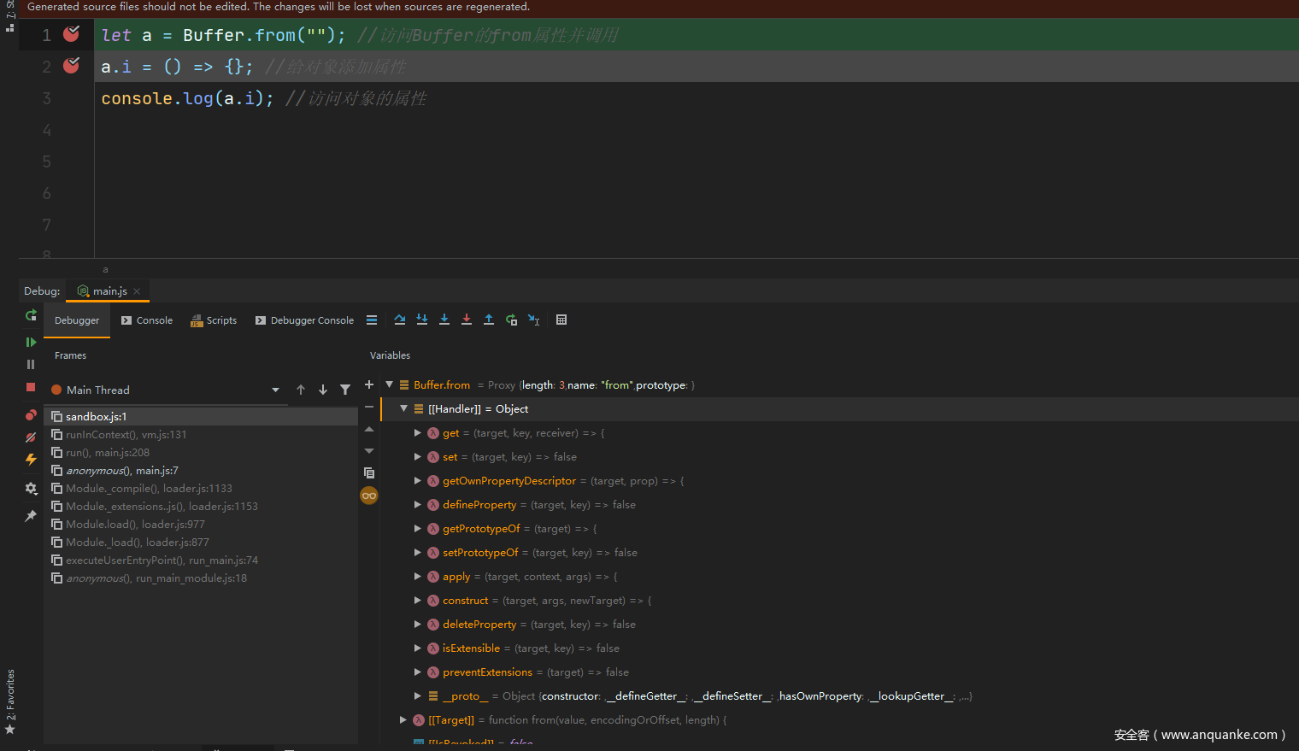
Task: Close the main.js debug tab
Action: coord(137,291)
